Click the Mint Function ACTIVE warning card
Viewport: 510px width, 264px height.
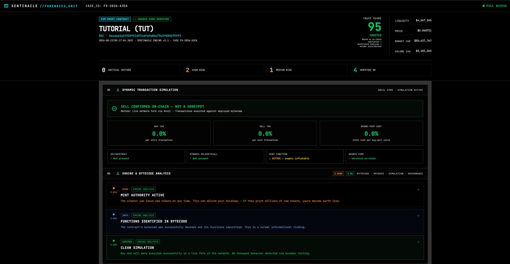[x=305, y=156]
